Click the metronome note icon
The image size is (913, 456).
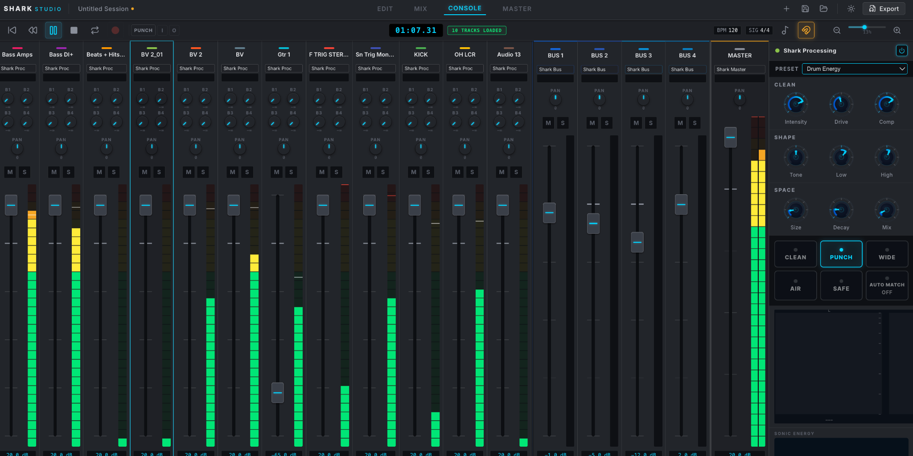pos(785,30)
